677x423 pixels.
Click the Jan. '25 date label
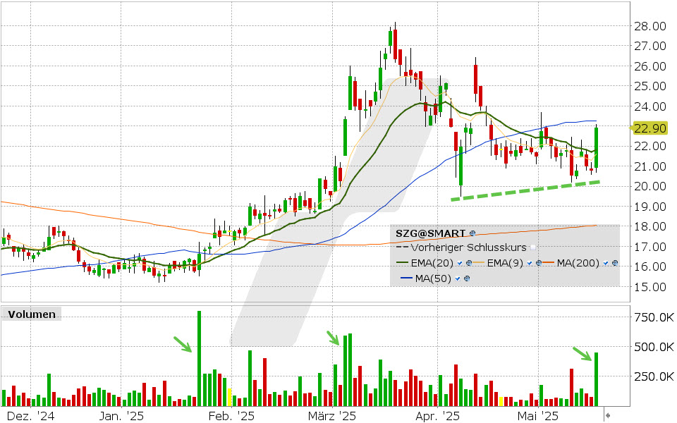[121, 416]
